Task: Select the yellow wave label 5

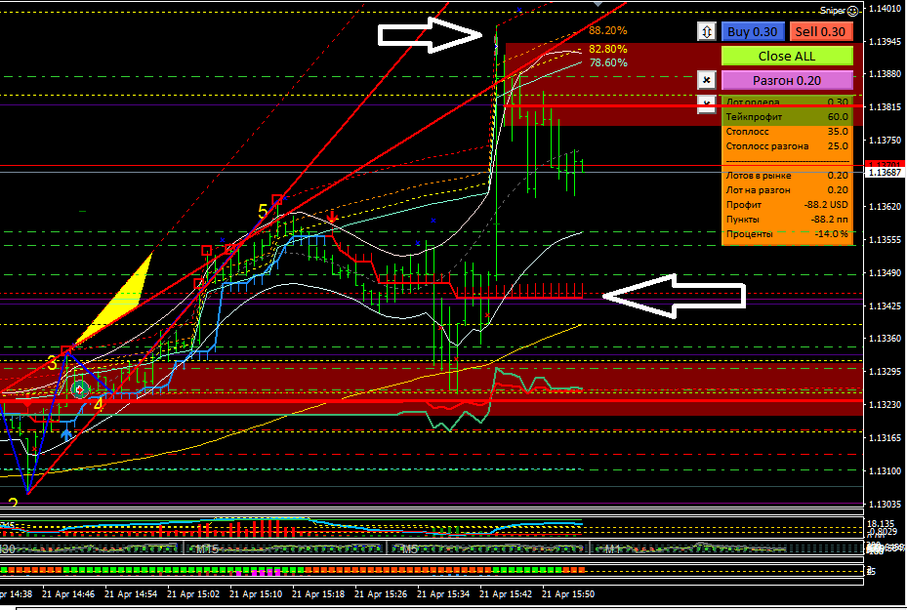Action: 263,211
